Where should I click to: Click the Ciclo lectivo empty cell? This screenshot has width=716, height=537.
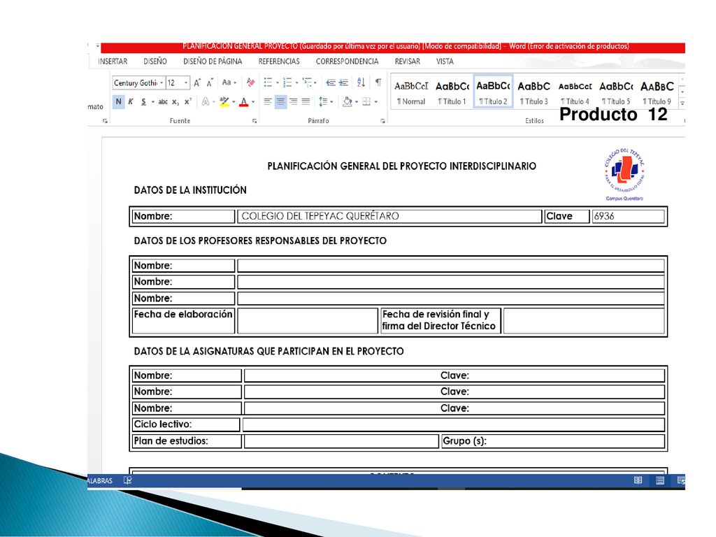(453, 424)
